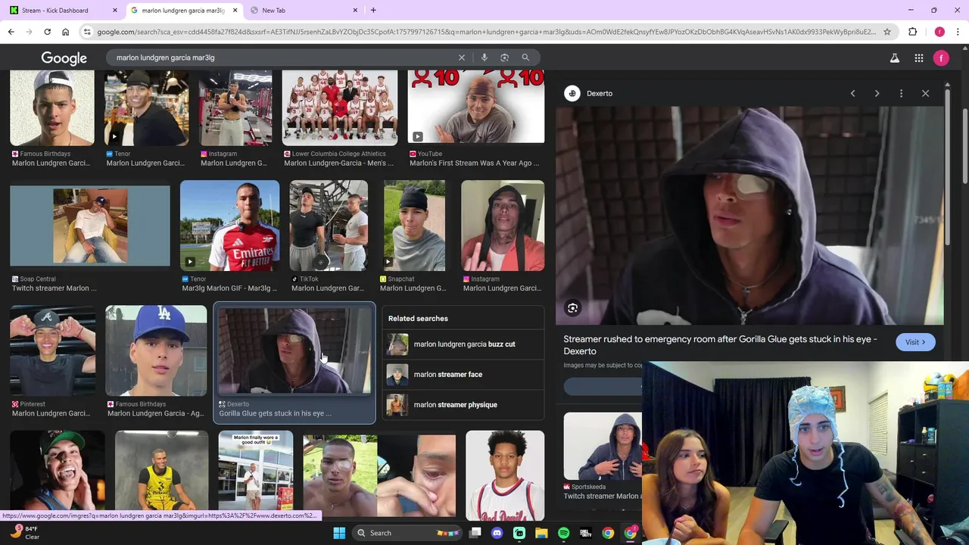Select related search 'marlon streamer physique'
Screen dimensions: 969x545
tap(463, 405)
